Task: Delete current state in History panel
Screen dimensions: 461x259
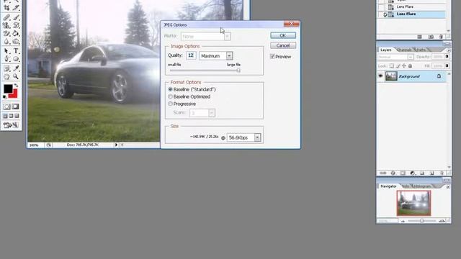Action: (441, 37)
